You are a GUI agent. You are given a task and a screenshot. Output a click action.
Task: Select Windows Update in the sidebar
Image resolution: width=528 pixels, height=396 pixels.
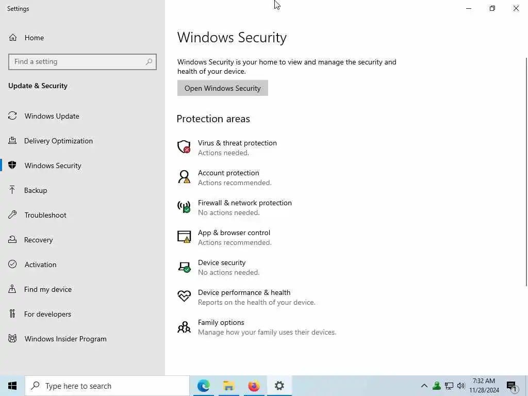[x=82, y=116]
